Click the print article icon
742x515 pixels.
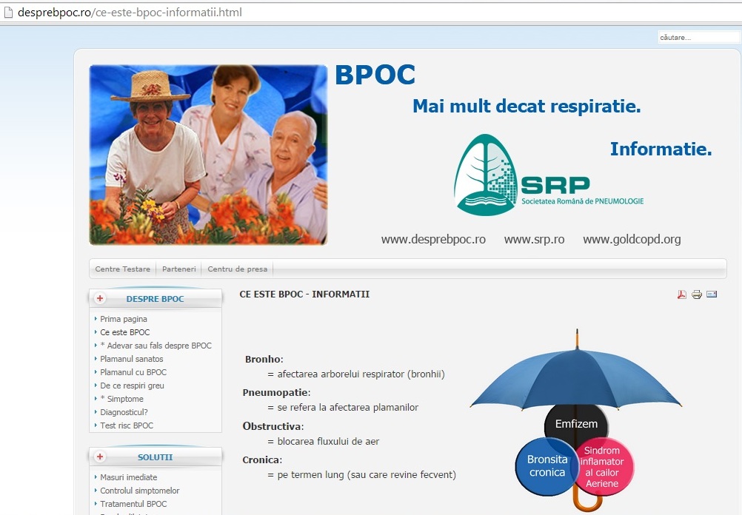tap(697, 294)
